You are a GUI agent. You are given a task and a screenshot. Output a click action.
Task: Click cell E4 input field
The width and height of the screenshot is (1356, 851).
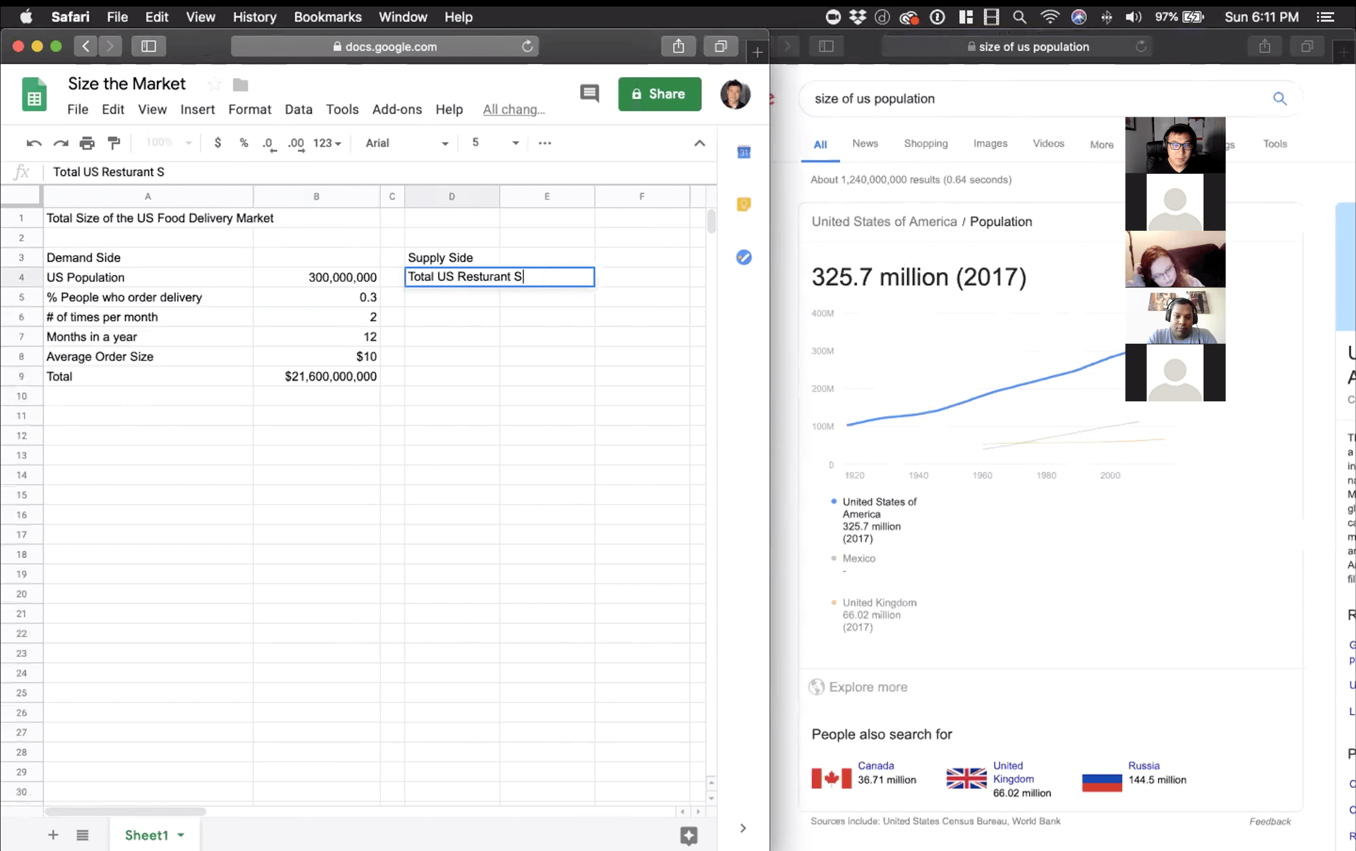546,277
